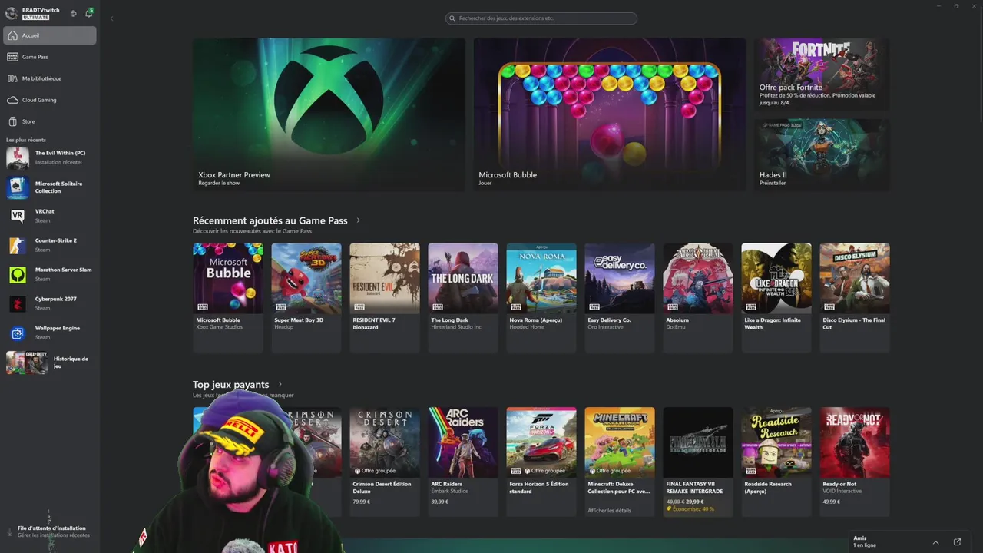
Task: Open Store in the sidebar
Action: [50, 121]
